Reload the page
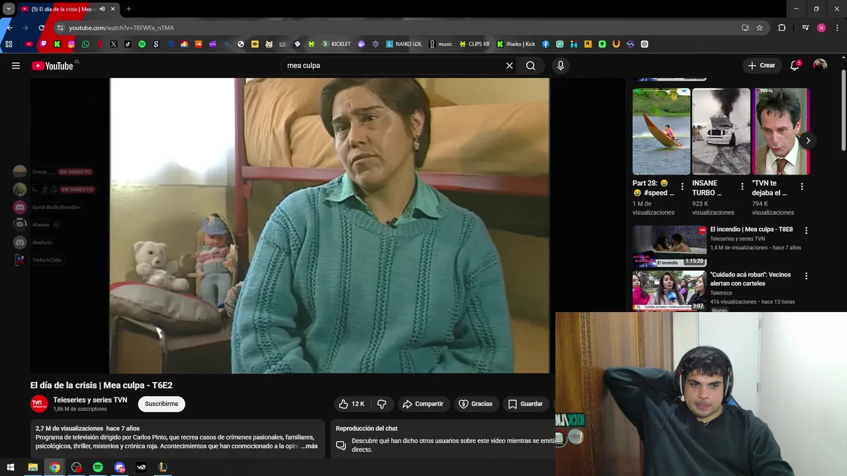 (41, 28)
